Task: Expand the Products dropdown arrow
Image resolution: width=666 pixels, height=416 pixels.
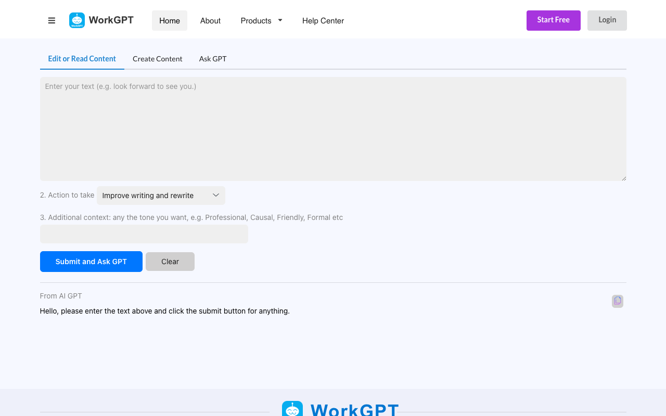Action: tap(280, 20)
